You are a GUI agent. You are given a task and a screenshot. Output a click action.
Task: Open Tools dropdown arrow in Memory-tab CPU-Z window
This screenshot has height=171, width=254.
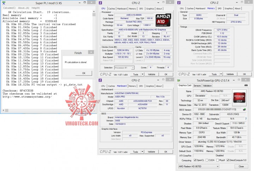click(x=221, y=74)
